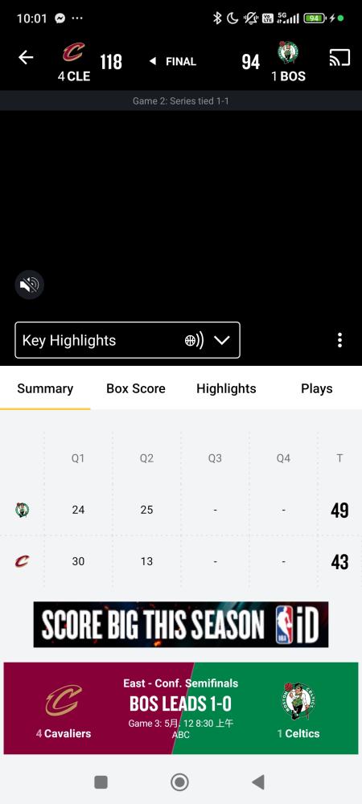Tap the Celtics logo in the quarter table
This screenshot has width=362, height=804.
click(22, 510)
